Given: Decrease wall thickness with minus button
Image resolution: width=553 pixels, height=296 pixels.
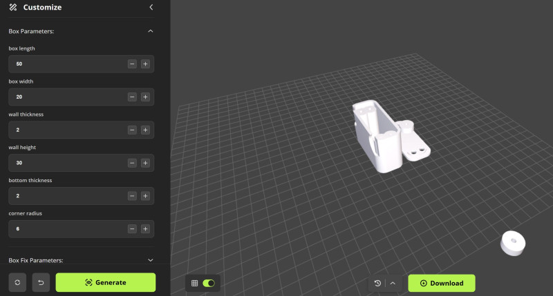Looking at the screenshot, I should (x=132, y=130).
